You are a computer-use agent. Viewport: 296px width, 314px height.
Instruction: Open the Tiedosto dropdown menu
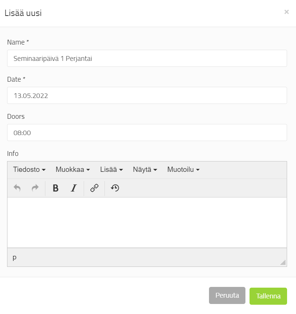(29, 170)
